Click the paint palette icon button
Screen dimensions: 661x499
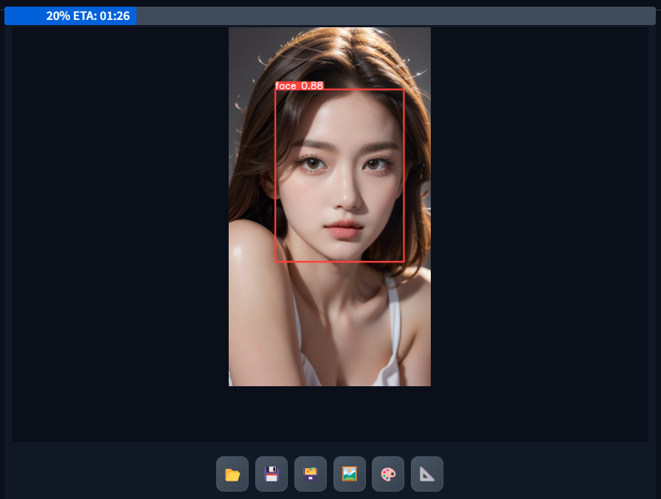click(388, 474)
